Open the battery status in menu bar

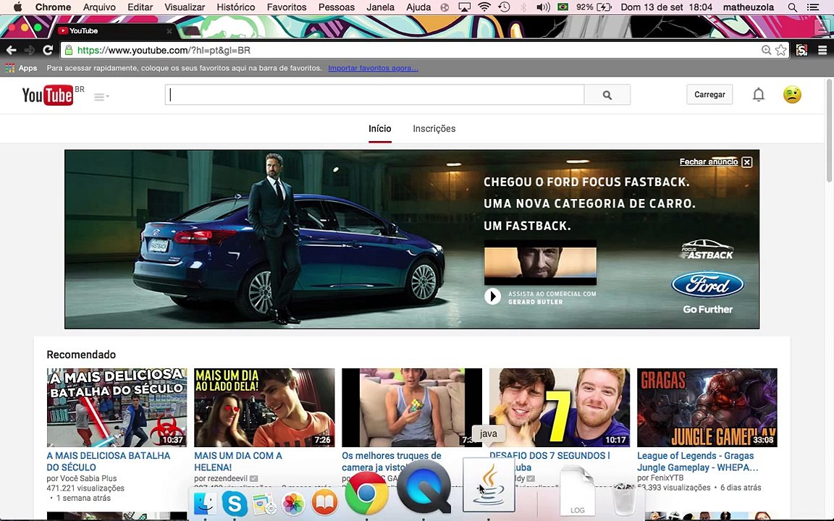594,7
